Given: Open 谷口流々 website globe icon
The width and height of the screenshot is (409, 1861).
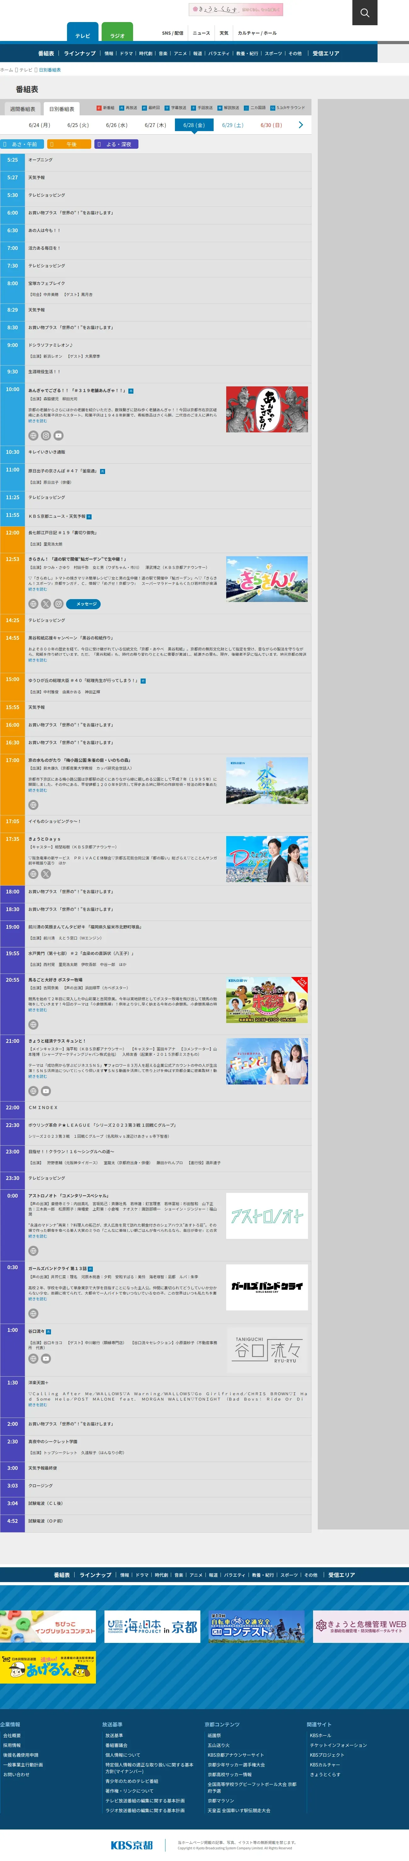Looking at the screenshot, I should pyautogui.click(x=33, y=1358).
